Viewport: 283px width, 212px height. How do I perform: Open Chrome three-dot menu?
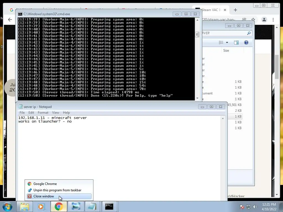(x=273, y=20)
